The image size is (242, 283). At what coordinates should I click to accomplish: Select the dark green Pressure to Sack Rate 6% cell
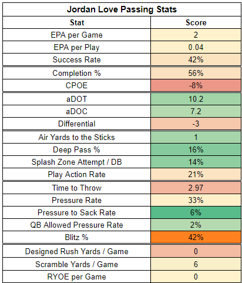[196, 212]
